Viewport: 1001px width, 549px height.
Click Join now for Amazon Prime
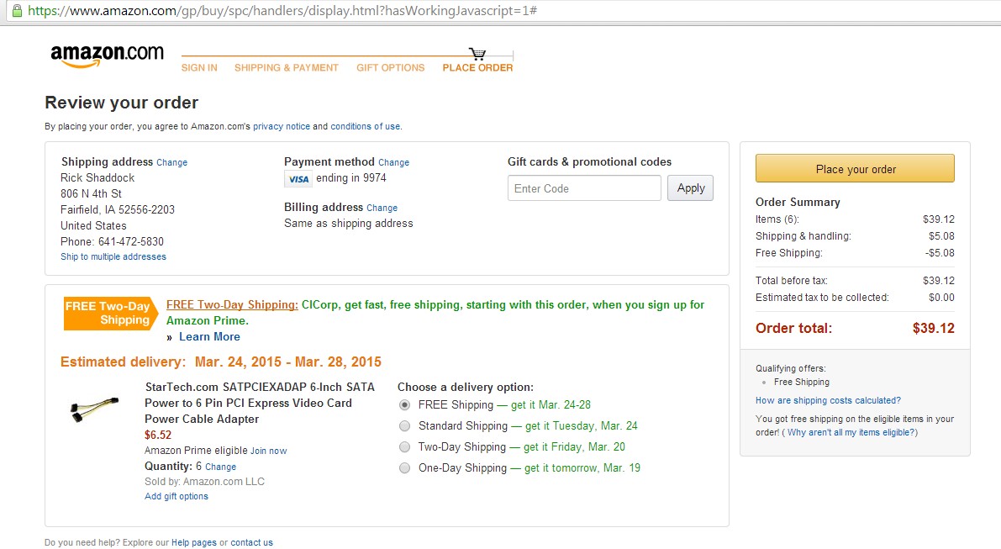coord(269,451)
